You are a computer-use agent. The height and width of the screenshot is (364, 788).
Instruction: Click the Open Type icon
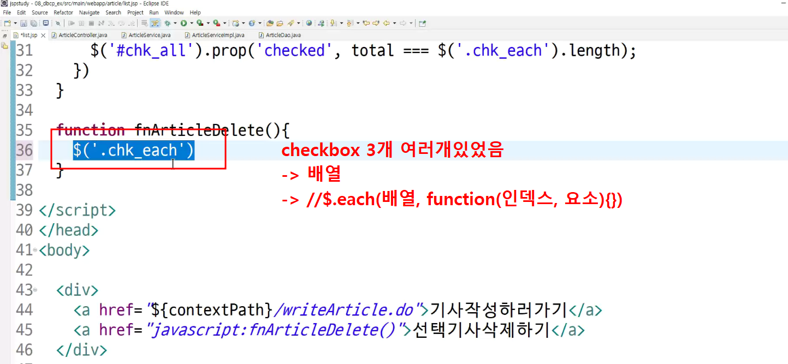point(270,23)
